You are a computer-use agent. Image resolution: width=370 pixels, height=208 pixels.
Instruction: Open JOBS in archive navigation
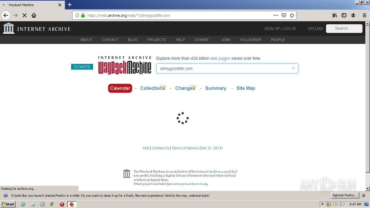pyautogui.click(x=226, y=40)
